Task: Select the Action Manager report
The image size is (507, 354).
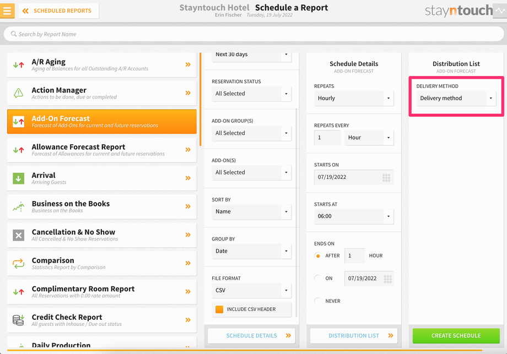Action: click(x=102, y=93)
